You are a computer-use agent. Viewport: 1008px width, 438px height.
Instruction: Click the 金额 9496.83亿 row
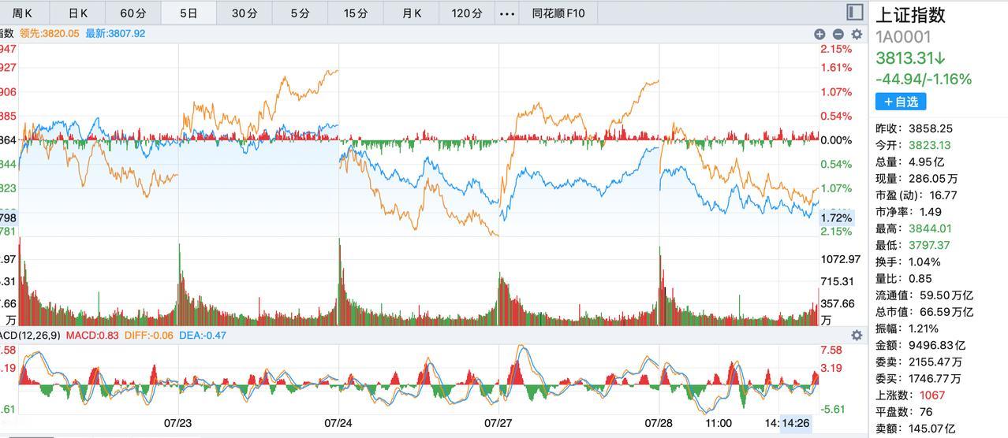point(920,345)
